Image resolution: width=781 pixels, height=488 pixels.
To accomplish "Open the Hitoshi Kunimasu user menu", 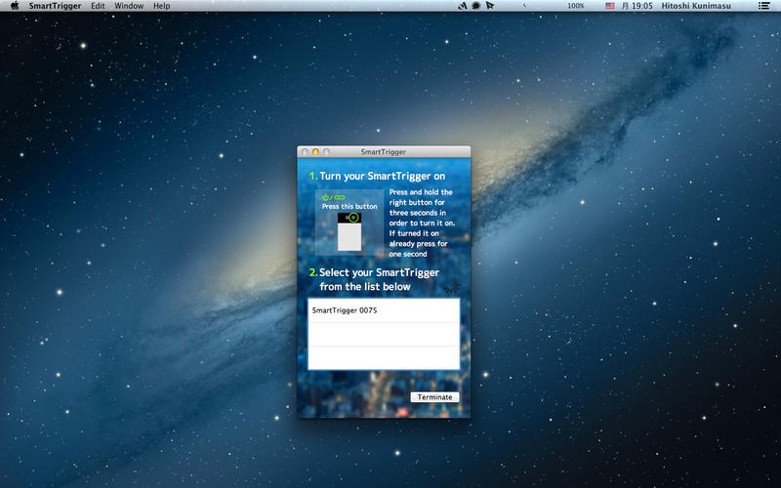I will 696,6.
